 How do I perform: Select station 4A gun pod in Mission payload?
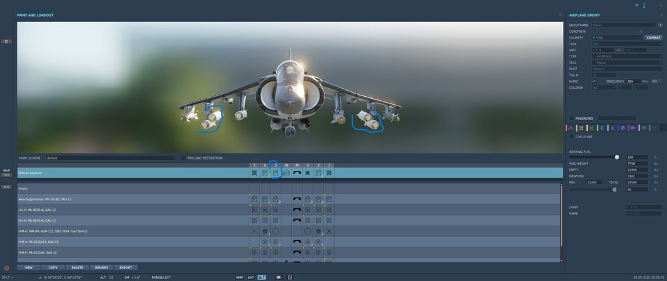(297, 172)
